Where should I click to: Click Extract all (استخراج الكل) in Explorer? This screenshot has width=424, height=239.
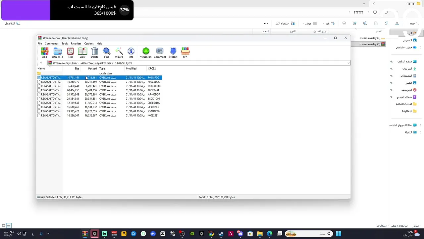[x=285, y=23]
